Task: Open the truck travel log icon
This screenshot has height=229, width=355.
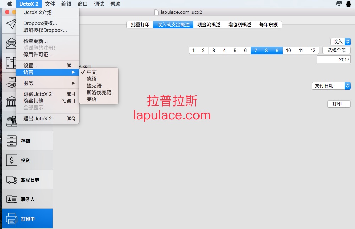Action: click(x=12, y=180)
